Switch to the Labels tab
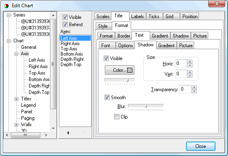Screen dimensions: 228x156 (138, 17)
